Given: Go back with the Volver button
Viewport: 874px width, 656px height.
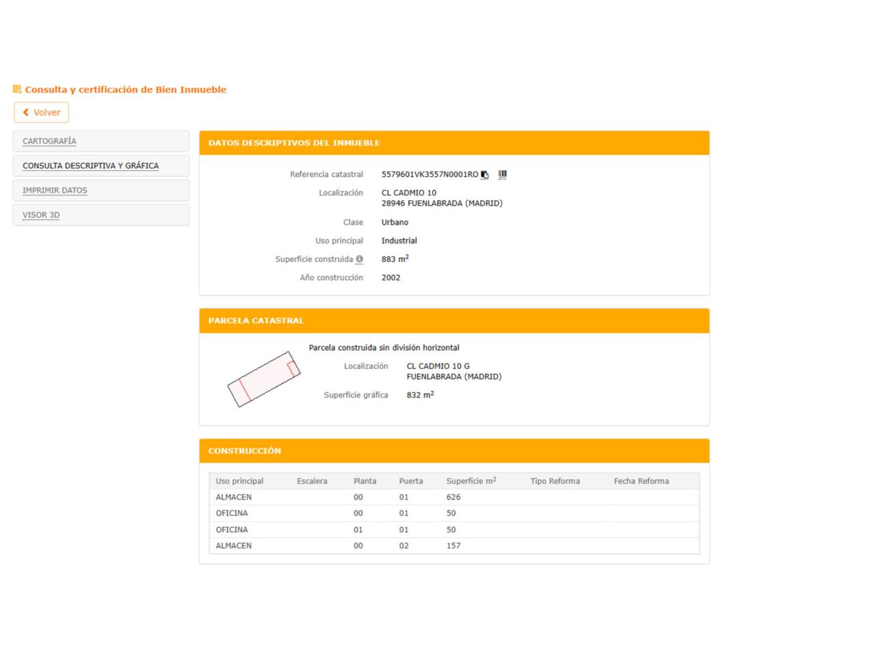Looking at the screenshot, I should pyautogui.click(x=42, y=113).
